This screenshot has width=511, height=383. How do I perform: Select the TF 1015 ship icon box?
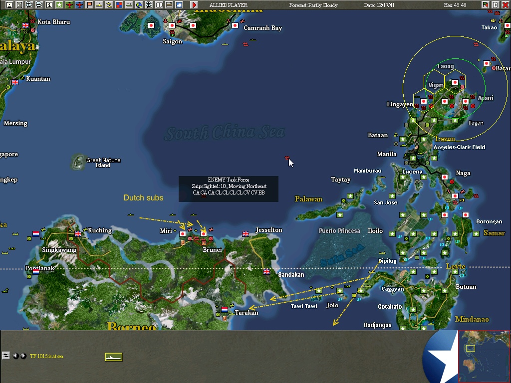coord(113,357)
